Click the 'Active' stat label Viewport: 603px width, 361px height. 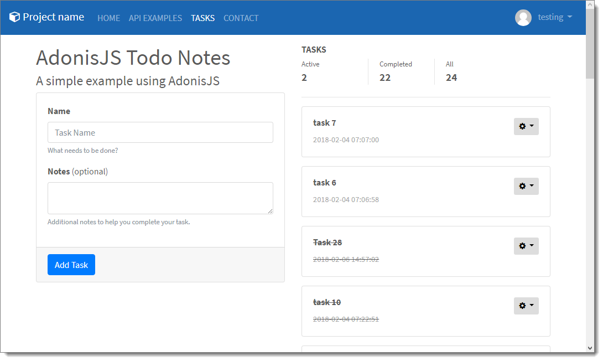(310, 64)
